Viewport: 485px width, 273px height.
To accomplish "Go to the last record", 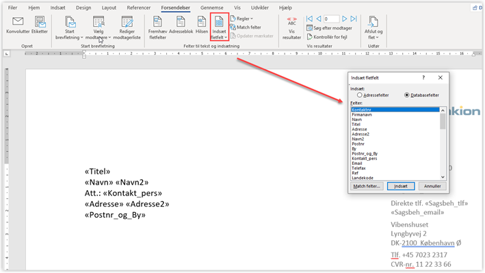I will coord(354,19).
